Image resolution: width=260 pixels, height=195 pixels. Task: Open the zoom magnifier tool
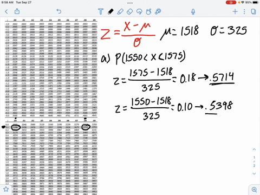click(x=254, y=190)
